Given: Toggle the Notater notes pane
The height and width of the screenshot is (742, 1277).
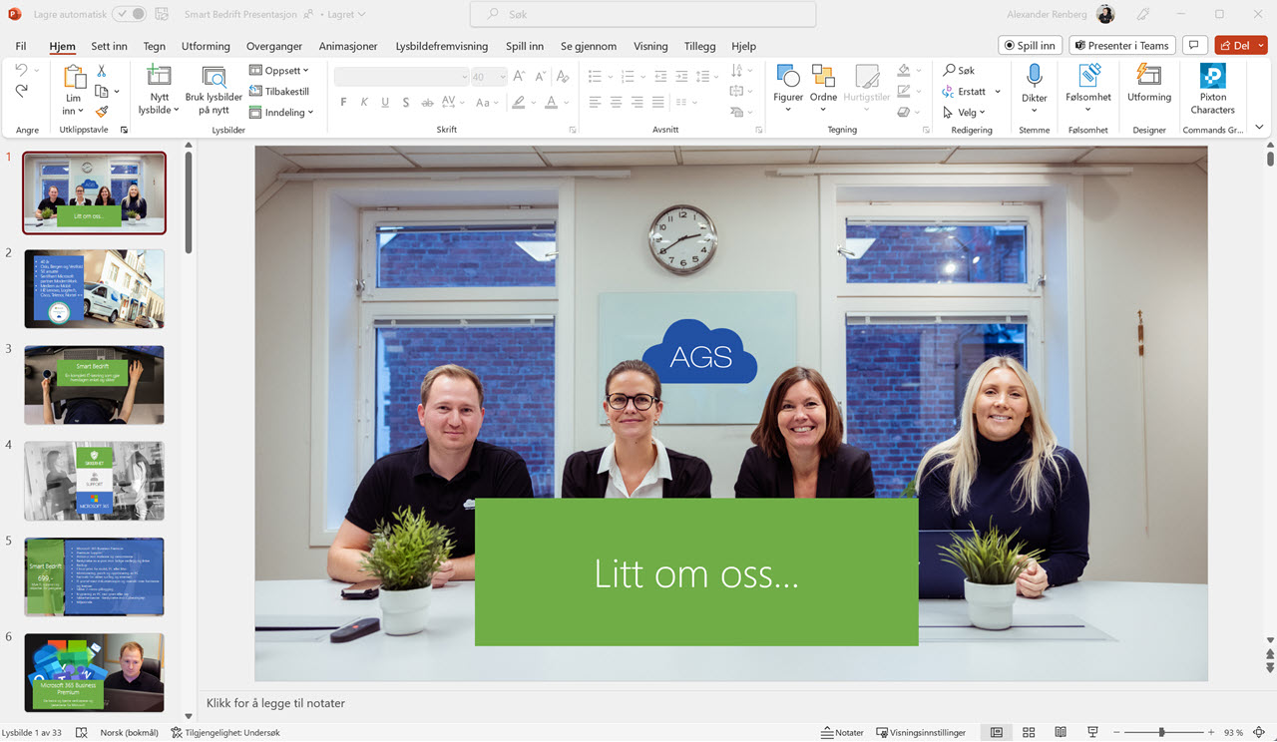Looking at the screenshot, I should pyautogui.click(x=841, y=732).
